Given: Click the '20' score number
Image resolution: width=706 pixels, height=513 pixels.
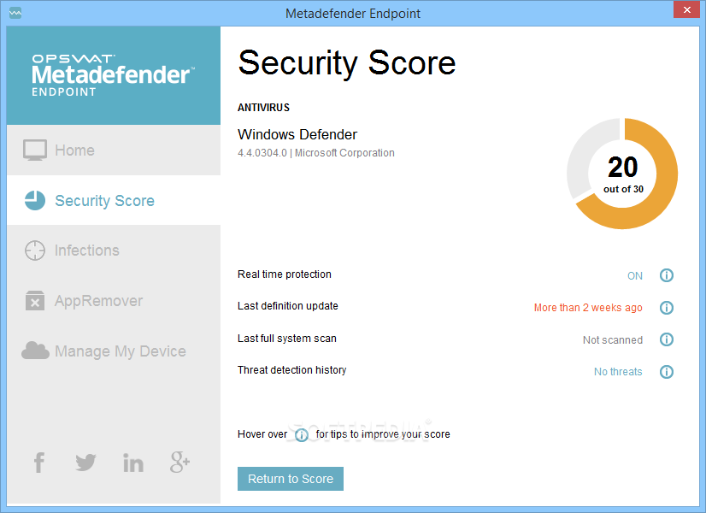Looking at the screenshot, I should point(623,167).
